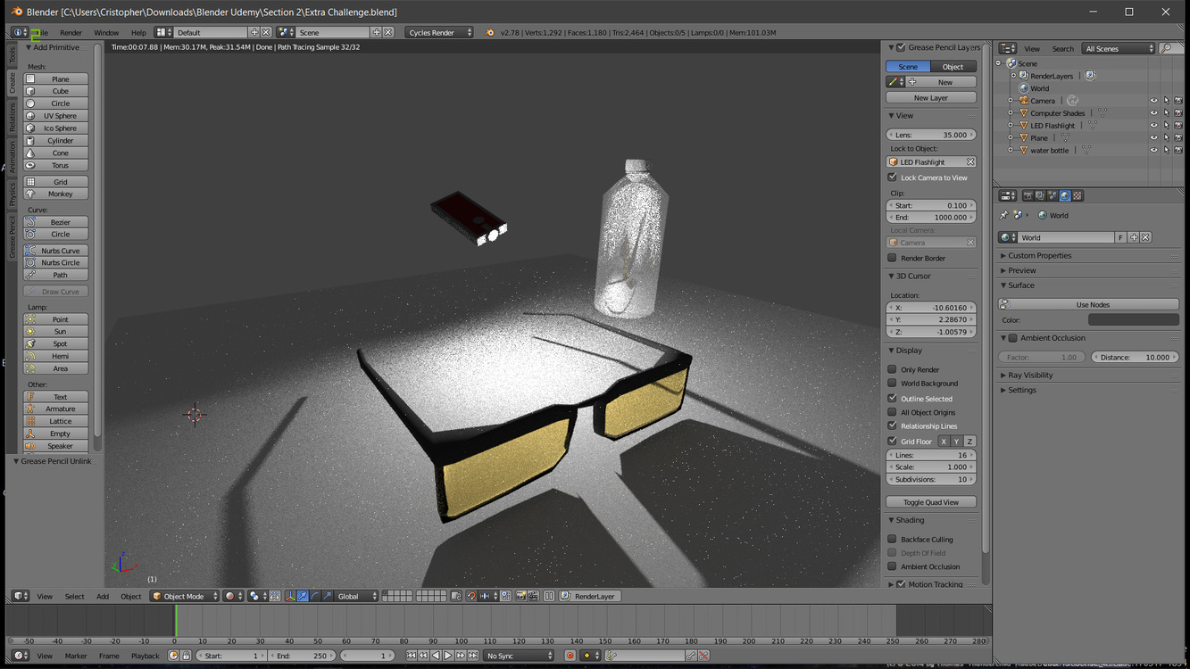Enable Backface Culling option
Screen dimensions: 1190x669
(x=892, y=540)
